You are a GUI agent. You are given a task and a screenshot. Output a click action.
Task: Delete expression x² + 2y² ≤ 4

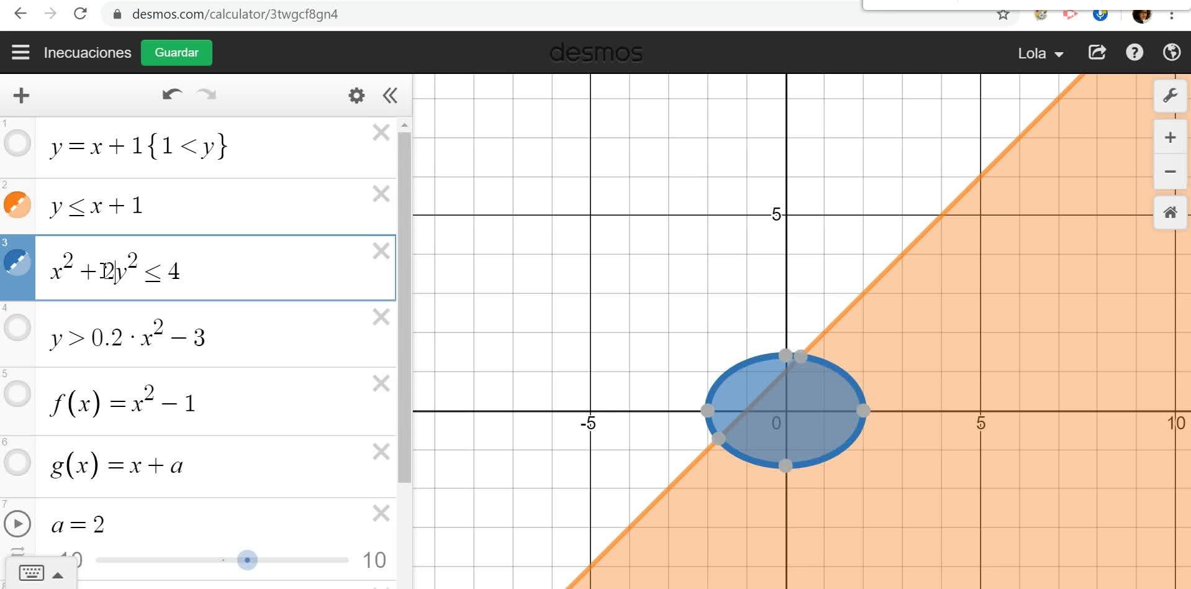pos(381,251)
